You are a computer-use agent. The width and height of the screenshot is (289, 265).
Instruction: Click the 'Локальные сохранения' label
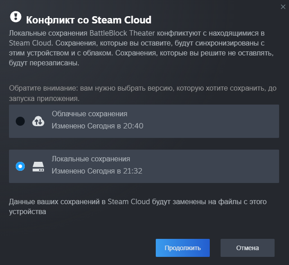[91, 159]
